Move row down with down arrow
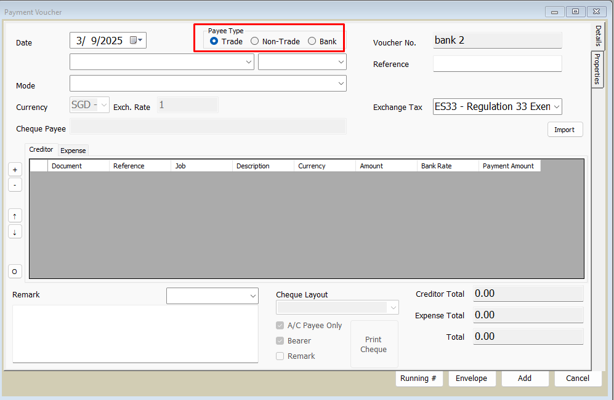This screenshot has height=400, width=614. pos(15,232)
